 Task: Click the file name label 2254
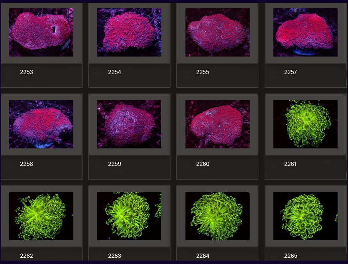[x=115, y=72]
